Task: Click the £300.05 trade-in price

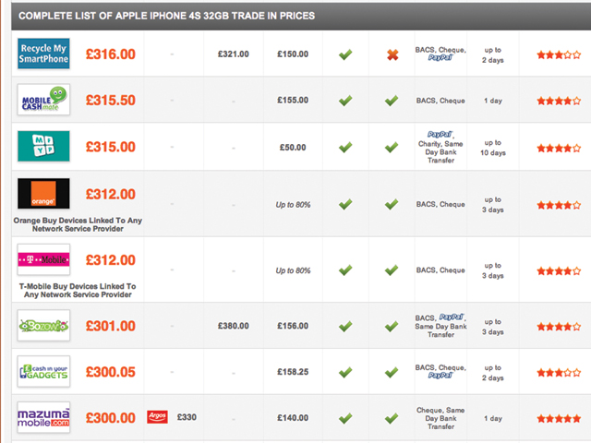Action: click(111, 372)
